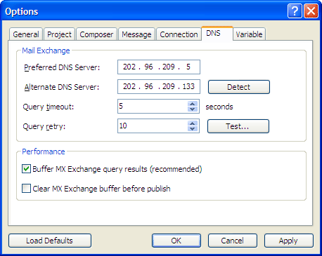Decrease Query timeout with down arrow
322x256 pixels.
pos(193,109)
